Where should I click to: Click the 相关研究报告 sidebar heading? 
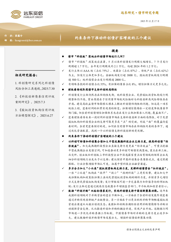(26, 75)
